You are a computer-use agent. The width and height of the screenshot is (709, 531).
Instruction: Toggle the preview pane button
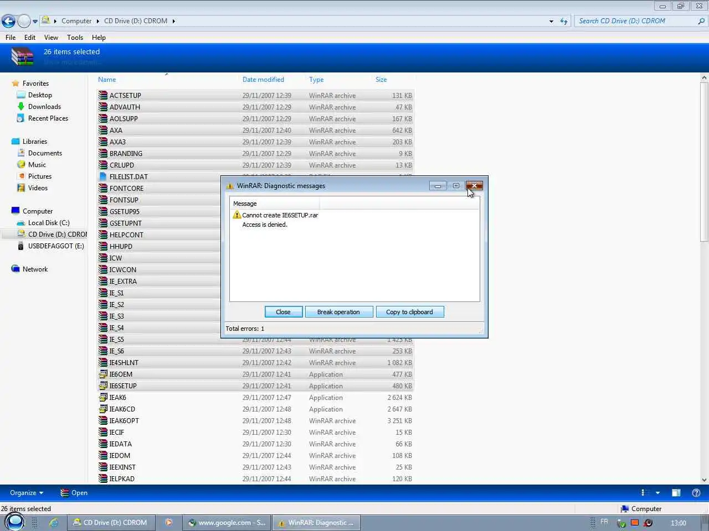[x=676, y=493]
